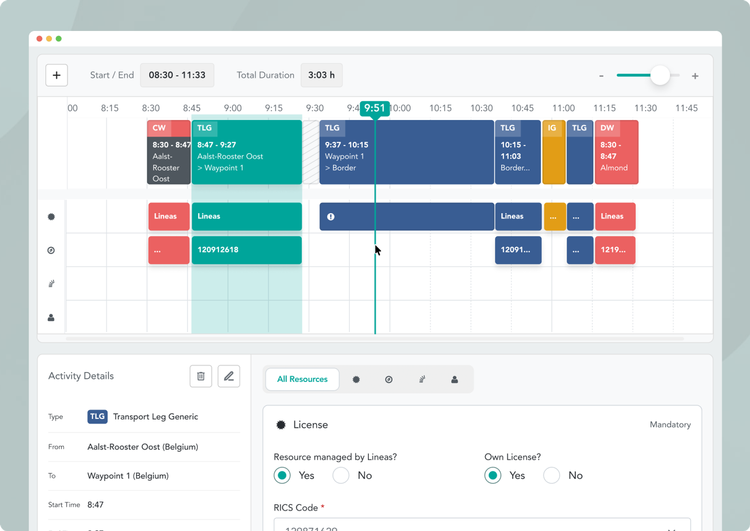
Task: Click the 1219... red resource bar
Action: point(615,250)
